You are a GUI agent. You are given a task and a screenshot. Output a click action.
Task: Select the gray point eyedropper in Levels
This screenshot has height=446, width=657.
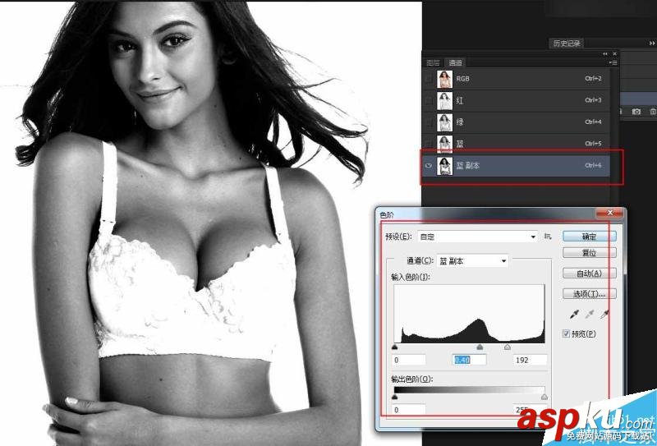(x=590, y=314)
